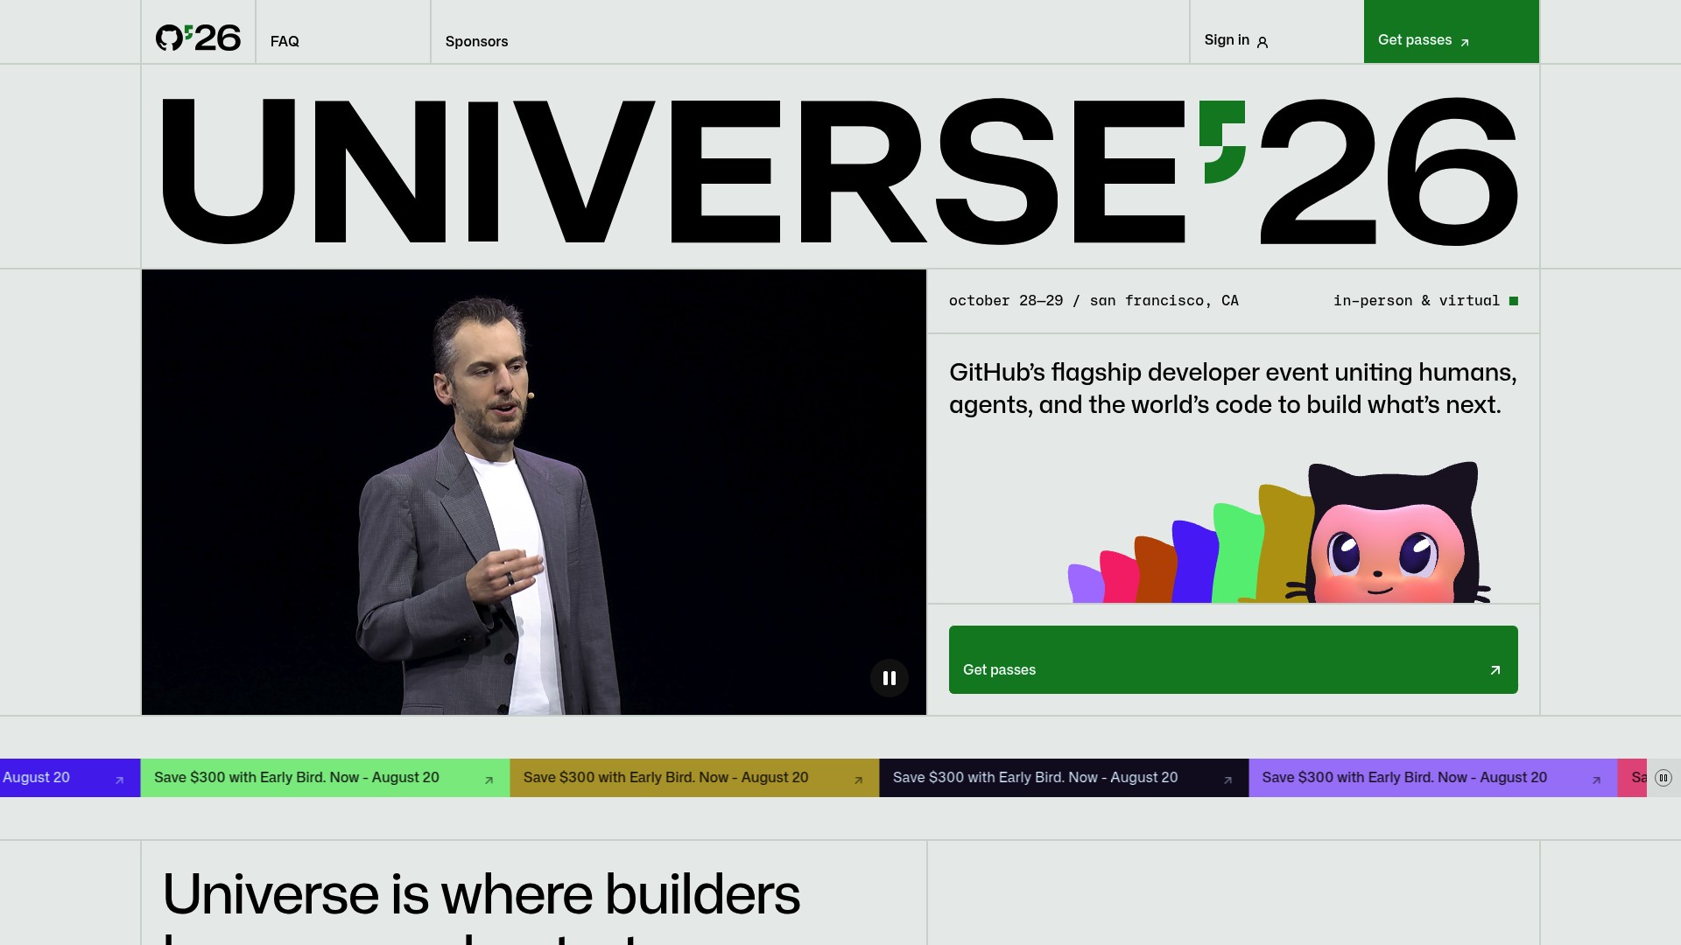Click the Mona octocat mascot illustration
This screenshot has height=945, width=1681.
[x=1278, y=532]
